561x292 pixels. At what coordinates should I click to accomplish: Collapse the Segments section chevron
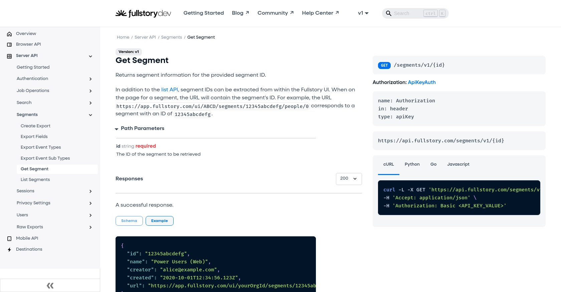click(90, 115)
